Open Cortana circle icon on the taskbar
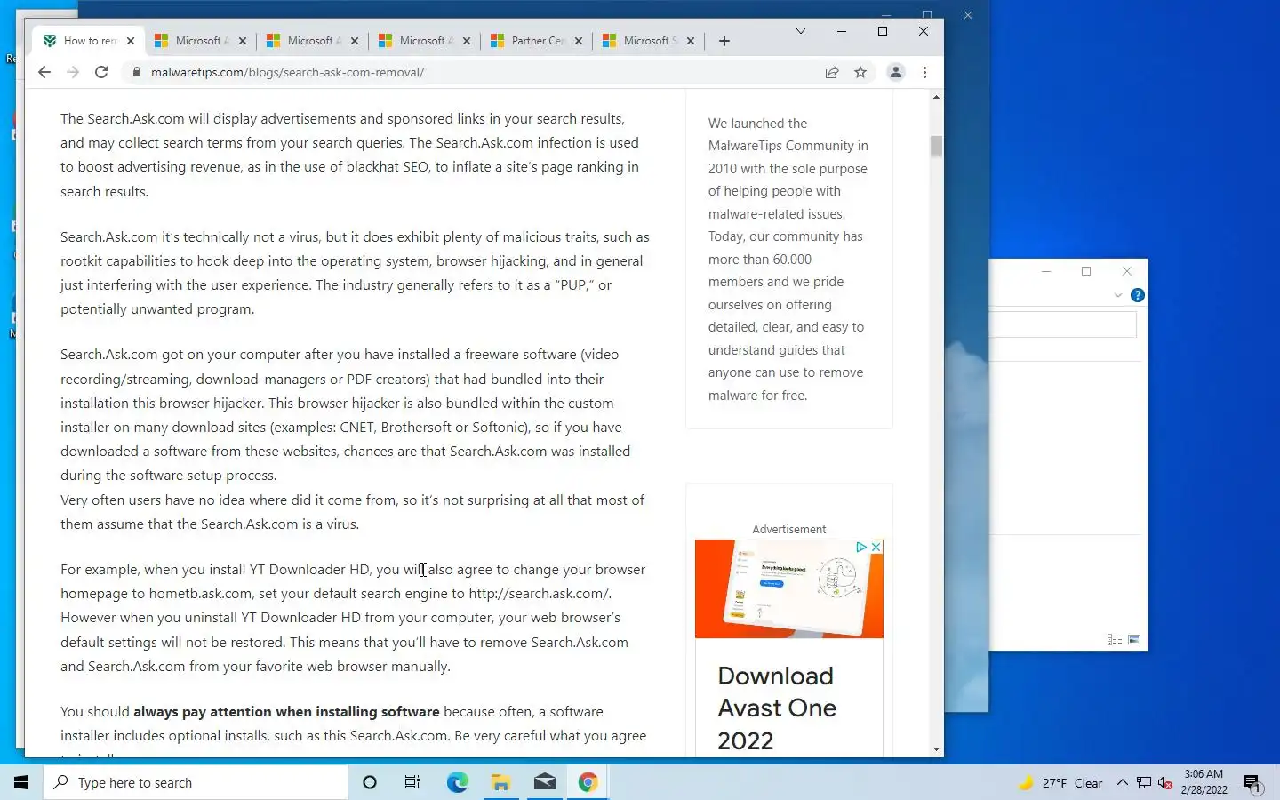Screen dimensions: 1280x800 tap(370, 782)
